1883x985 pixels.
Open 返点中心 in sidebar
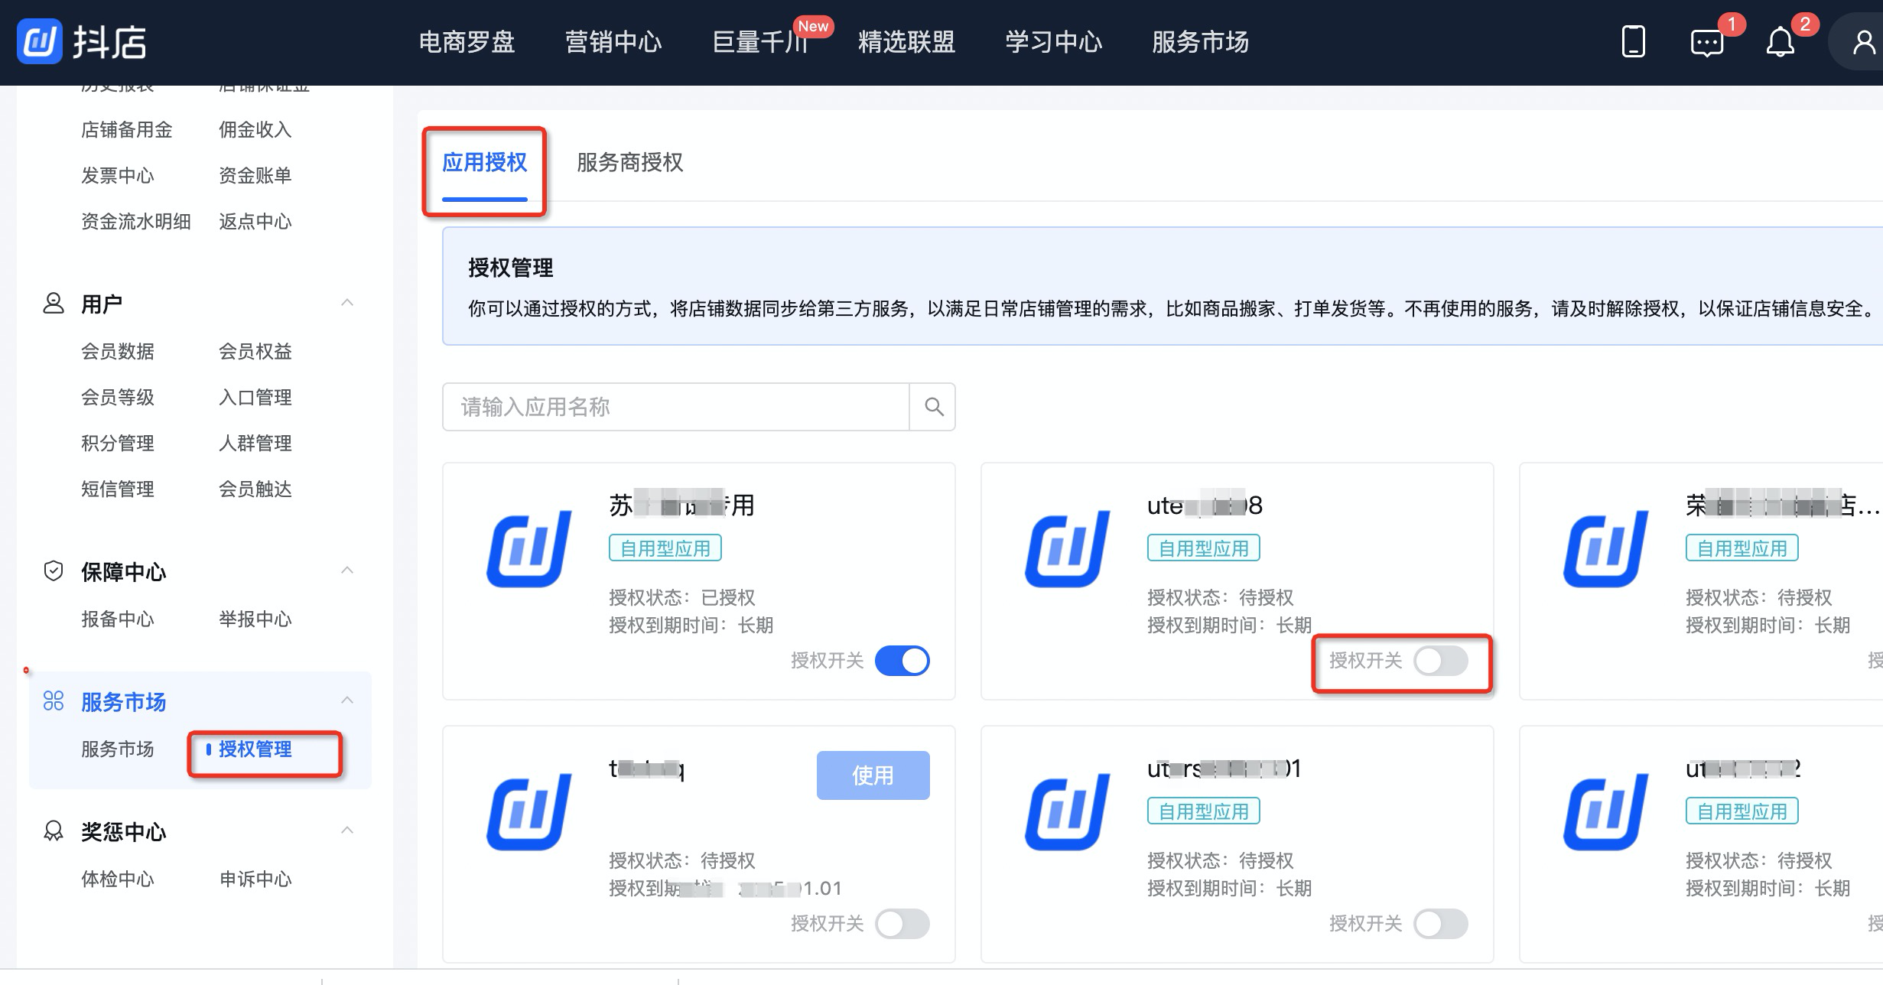coord(255,222)
